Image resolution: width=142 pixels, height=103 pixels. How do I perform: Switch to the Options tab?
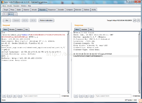point(87,10)
